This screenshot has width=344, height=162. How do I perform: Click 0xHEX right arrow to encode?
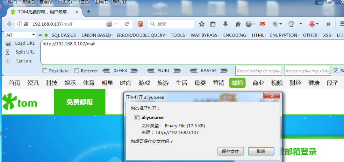(134, 71)
